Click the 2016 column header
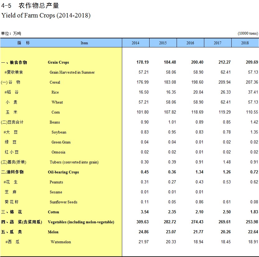259x257 pixels. 190,43
